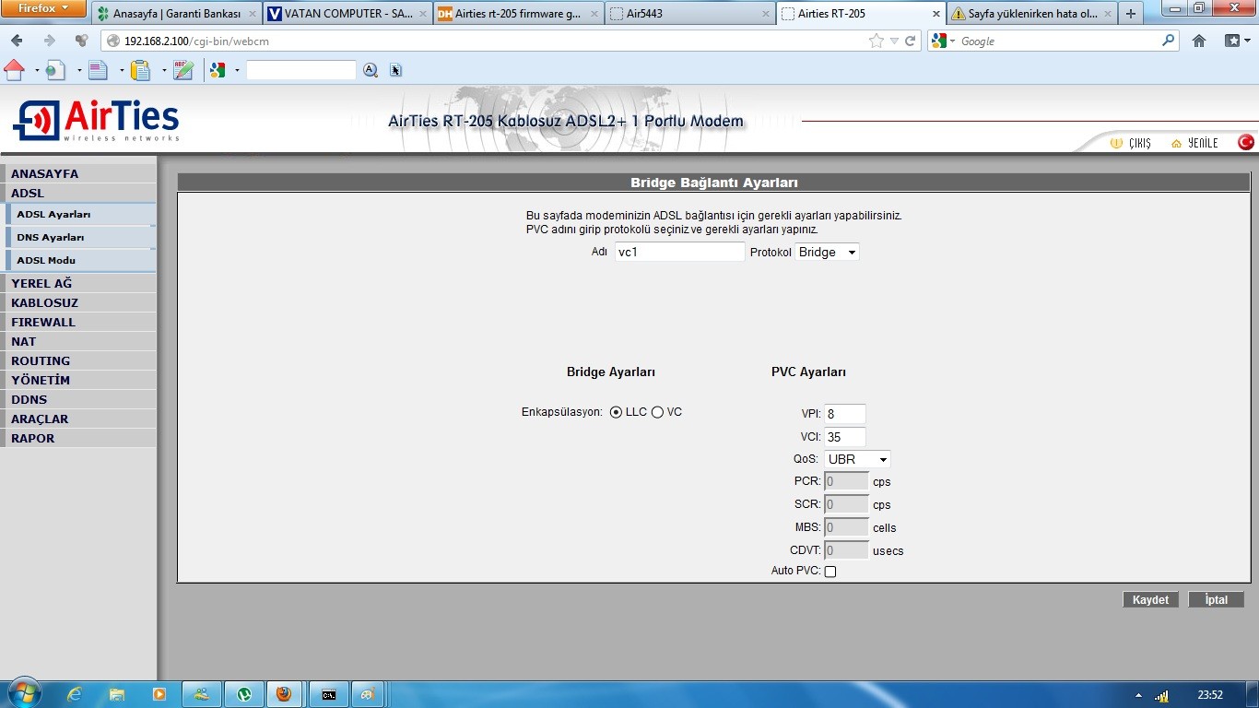Open the Protokol dropdown set to Bridge

click(827, 252)
